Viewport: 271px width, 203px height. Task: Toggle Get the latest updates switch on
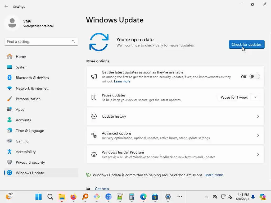click(x=255, y=76)
